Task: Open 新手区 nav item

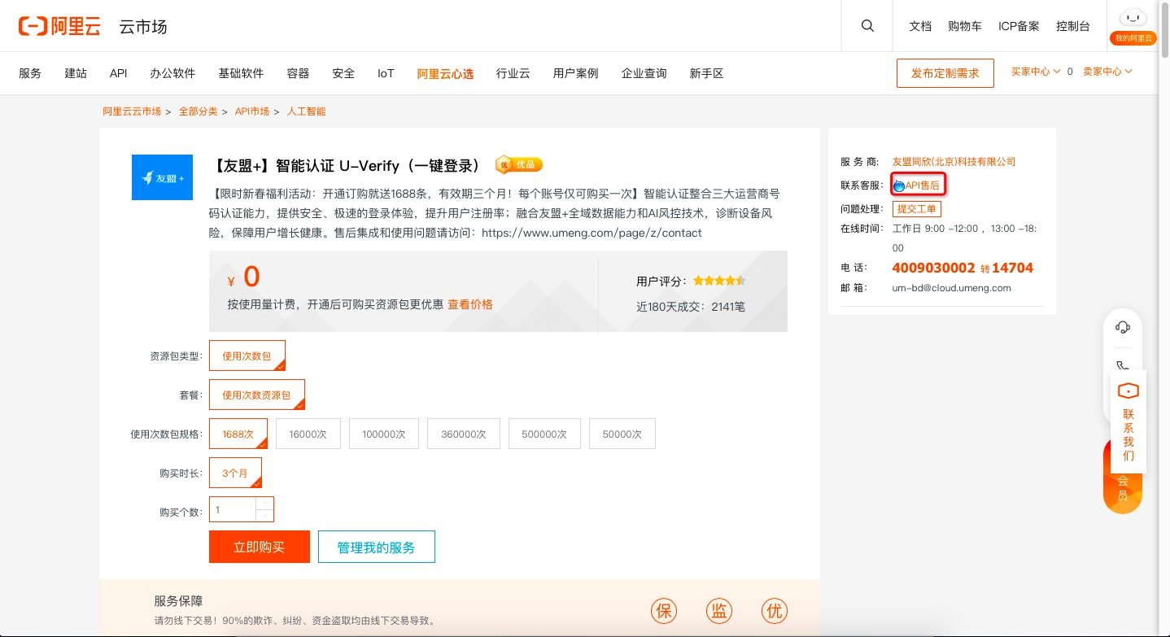Action: point(706,73)
